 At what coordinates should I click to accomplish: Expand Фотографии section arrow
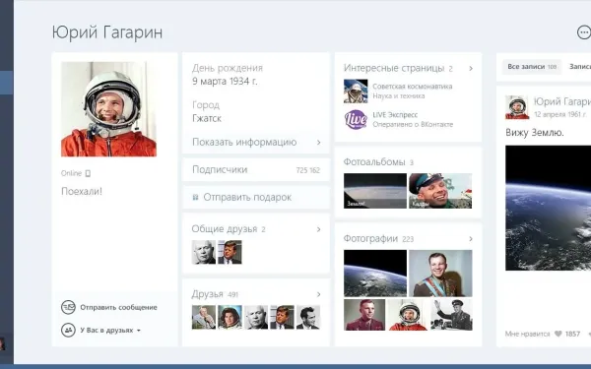471,239
